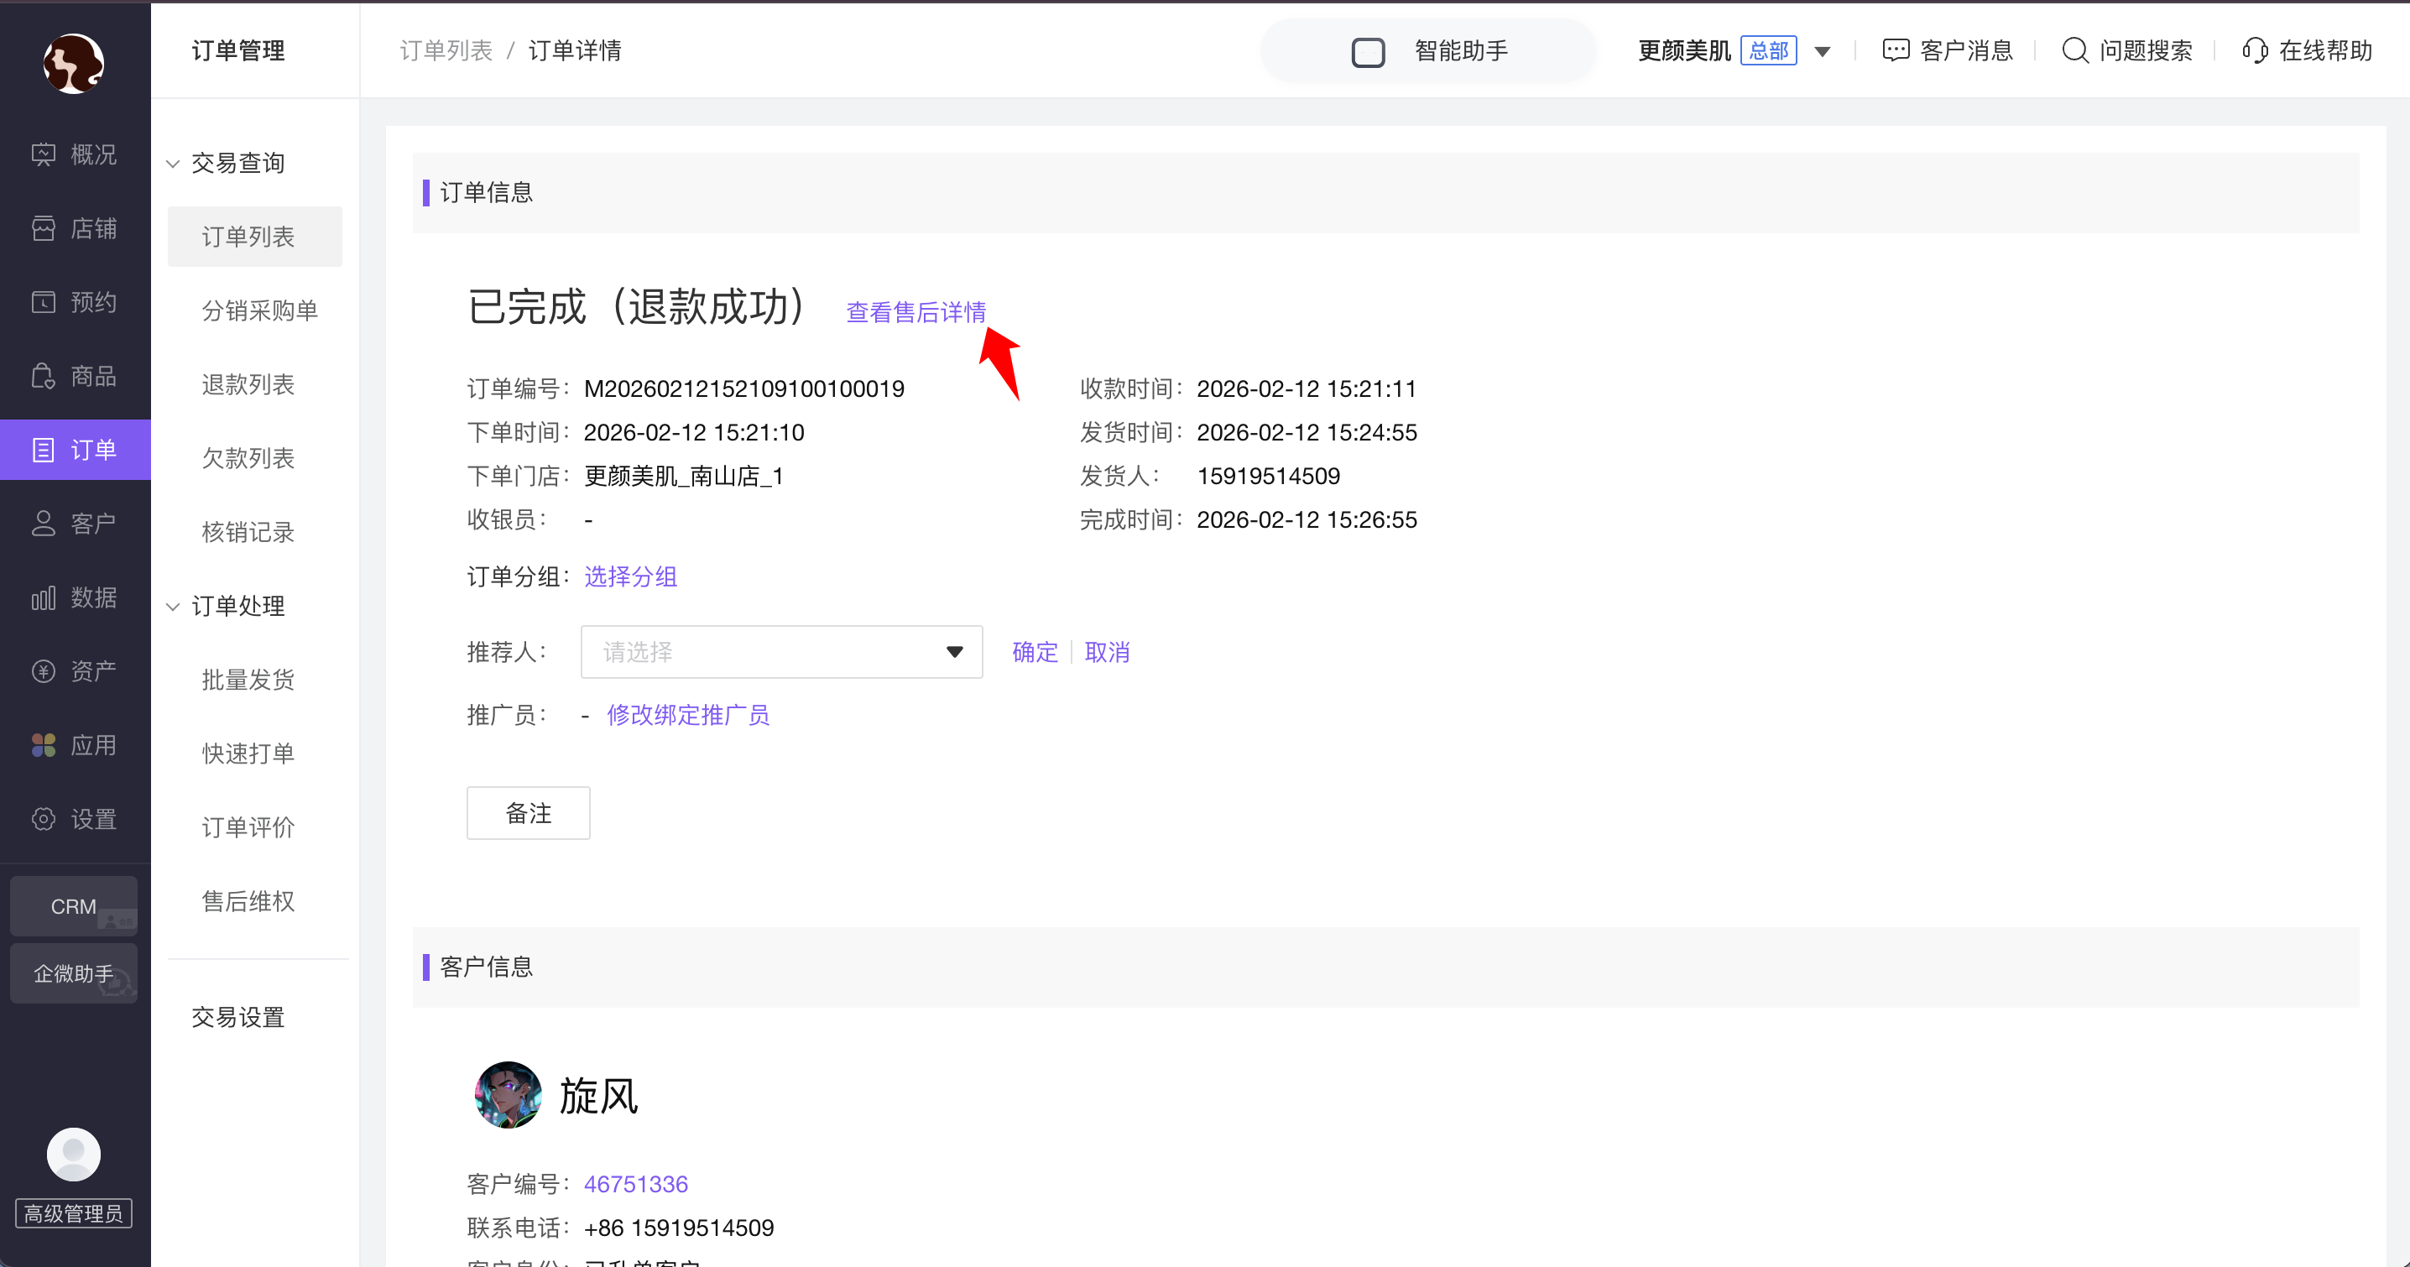Click the 客户消息 message icon
The image size is (2410, 1267).
(x=1896, y=50)
